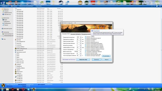
Task: Open the media player taskbar icon
Action: click(18, 89)
